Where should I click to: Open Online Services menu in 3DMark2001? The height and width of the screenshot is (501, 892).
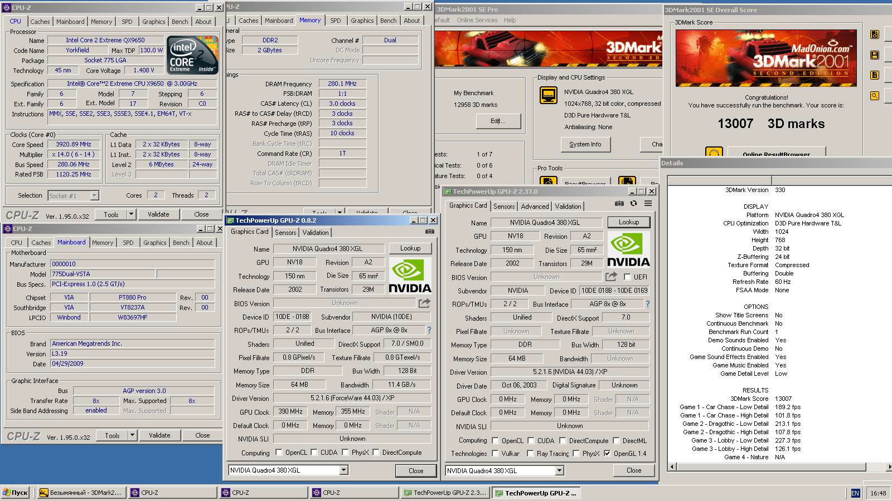coord(477,20)
